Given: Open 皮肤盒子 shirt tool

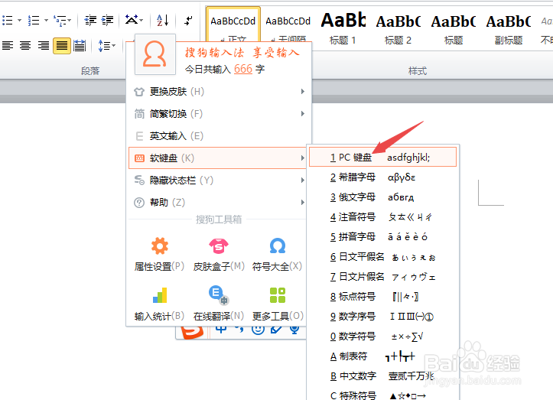Looking at the screenshot, I should point(219,254).
